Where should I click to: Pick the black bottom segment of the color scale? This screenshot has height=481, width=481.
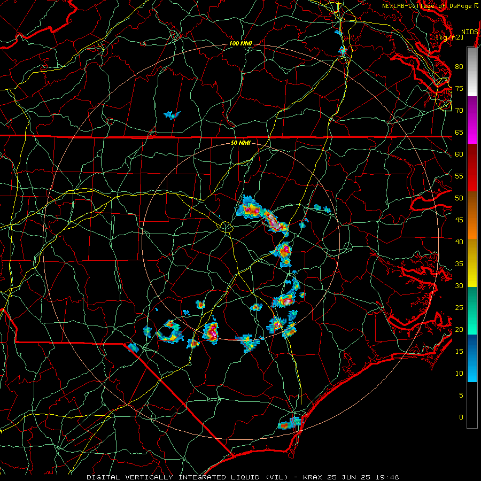click(472, 405)
